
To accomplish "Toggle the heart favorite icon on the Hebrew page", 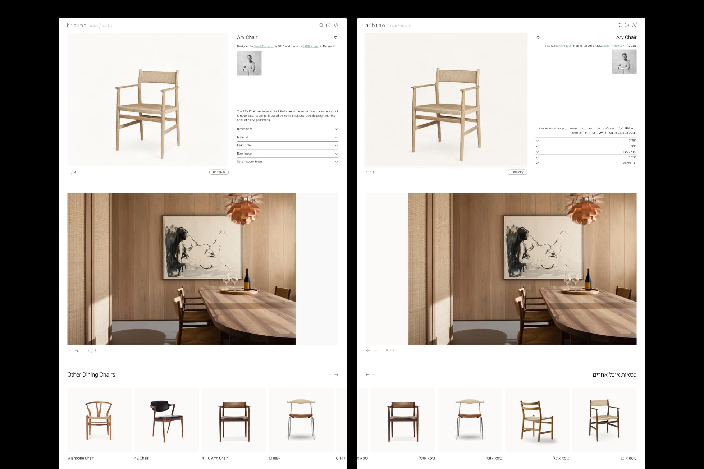I will (538, 37).
